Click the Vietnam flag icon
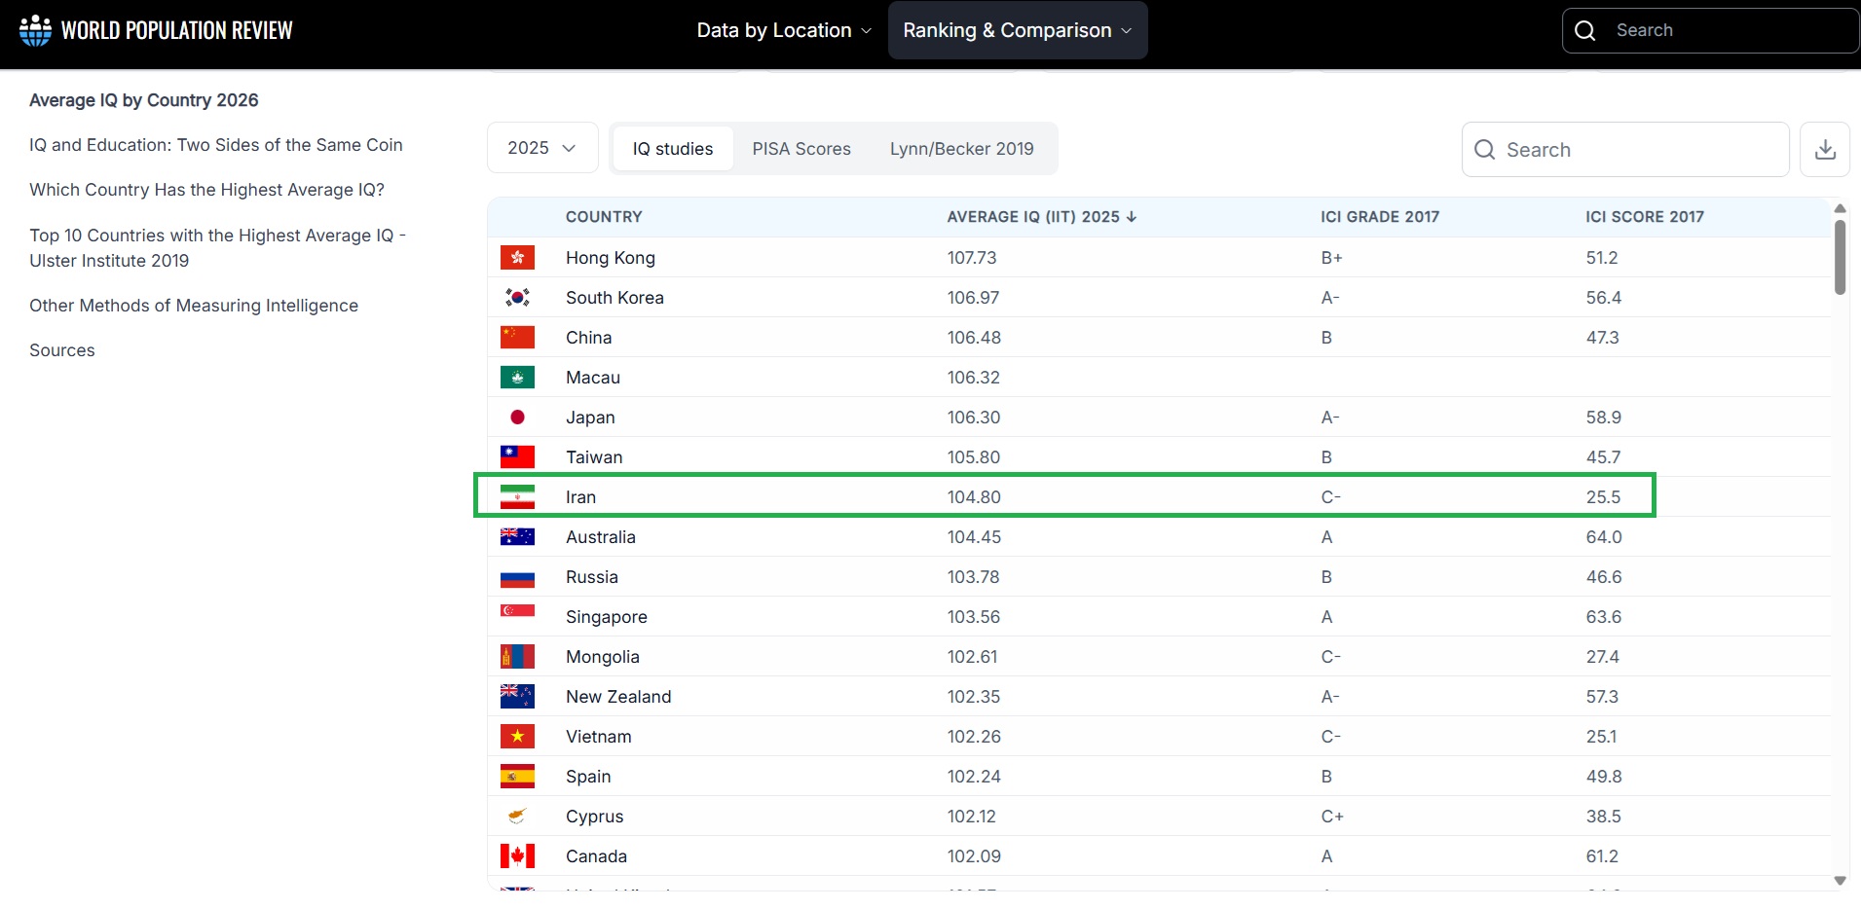1861x909 pixels. [517, 736]
